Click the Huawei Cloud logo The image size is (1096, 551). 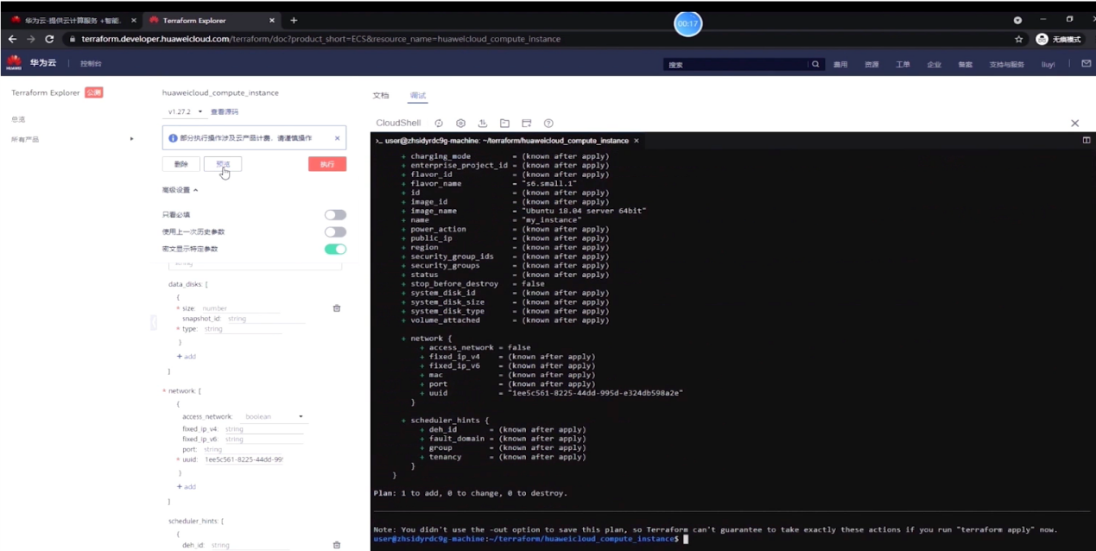[14, 63]
